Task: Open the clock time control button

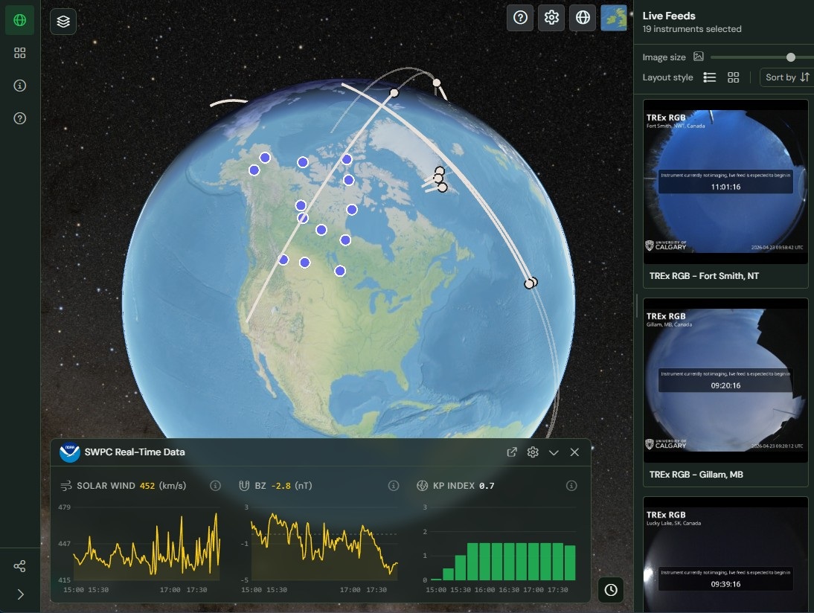Action: 611,590
